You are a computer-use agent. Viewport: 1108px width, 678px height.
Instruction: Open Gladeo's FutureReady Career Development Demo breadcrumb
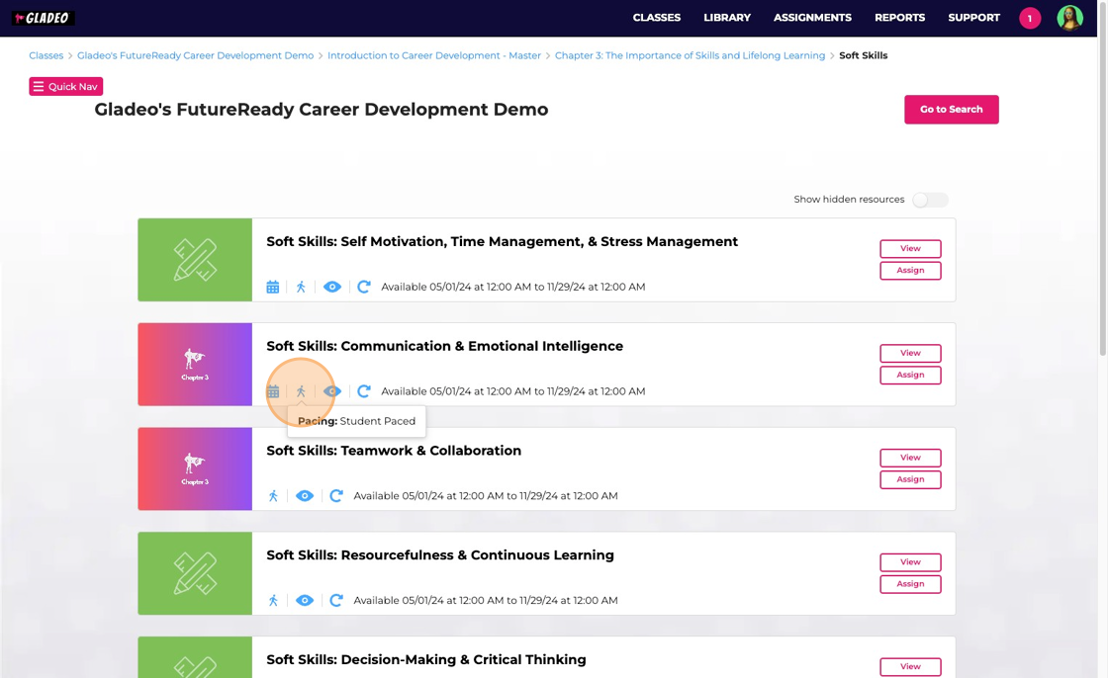[x=195, y=55]
